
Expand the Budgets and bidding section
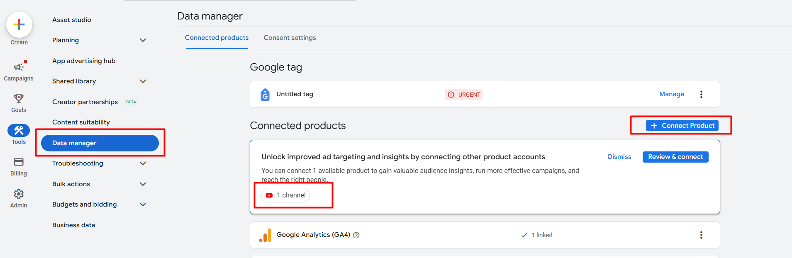point(143,204)
